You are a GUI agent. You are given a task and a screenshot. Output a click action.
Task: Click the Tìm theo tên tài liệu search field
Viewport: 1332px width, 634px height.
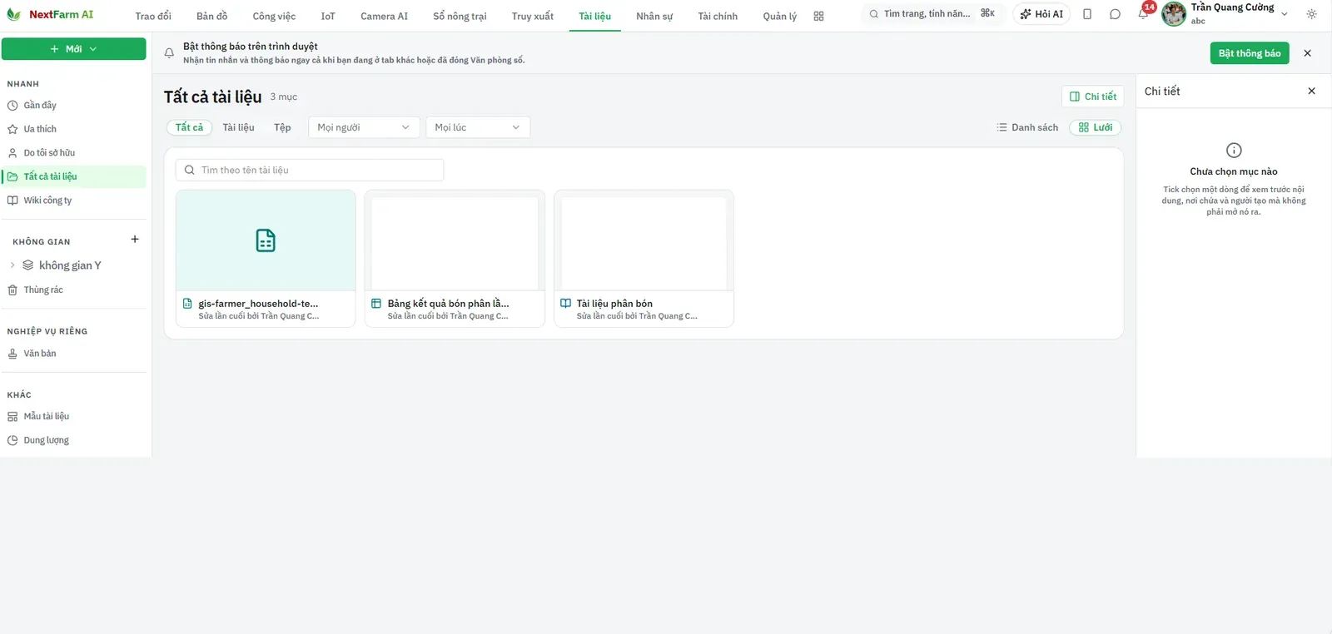tap(310, 170)
